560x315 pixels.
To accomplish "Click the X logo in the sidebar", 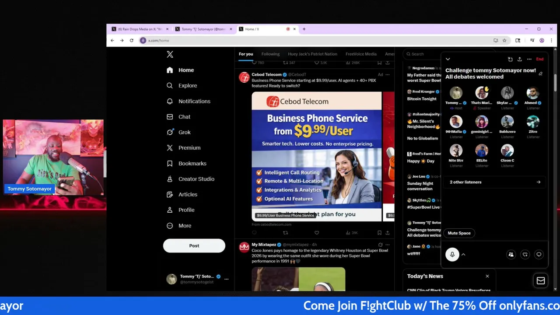I will tap(170, 54).
